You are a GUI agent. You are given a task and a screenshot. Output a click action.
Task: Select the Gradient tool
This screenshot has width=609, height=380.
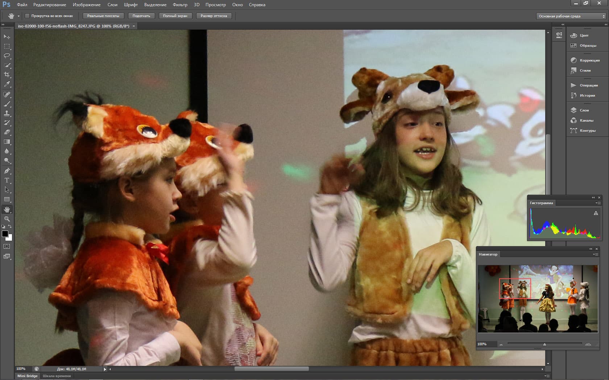pyautogui.click(x=7, y=142)
